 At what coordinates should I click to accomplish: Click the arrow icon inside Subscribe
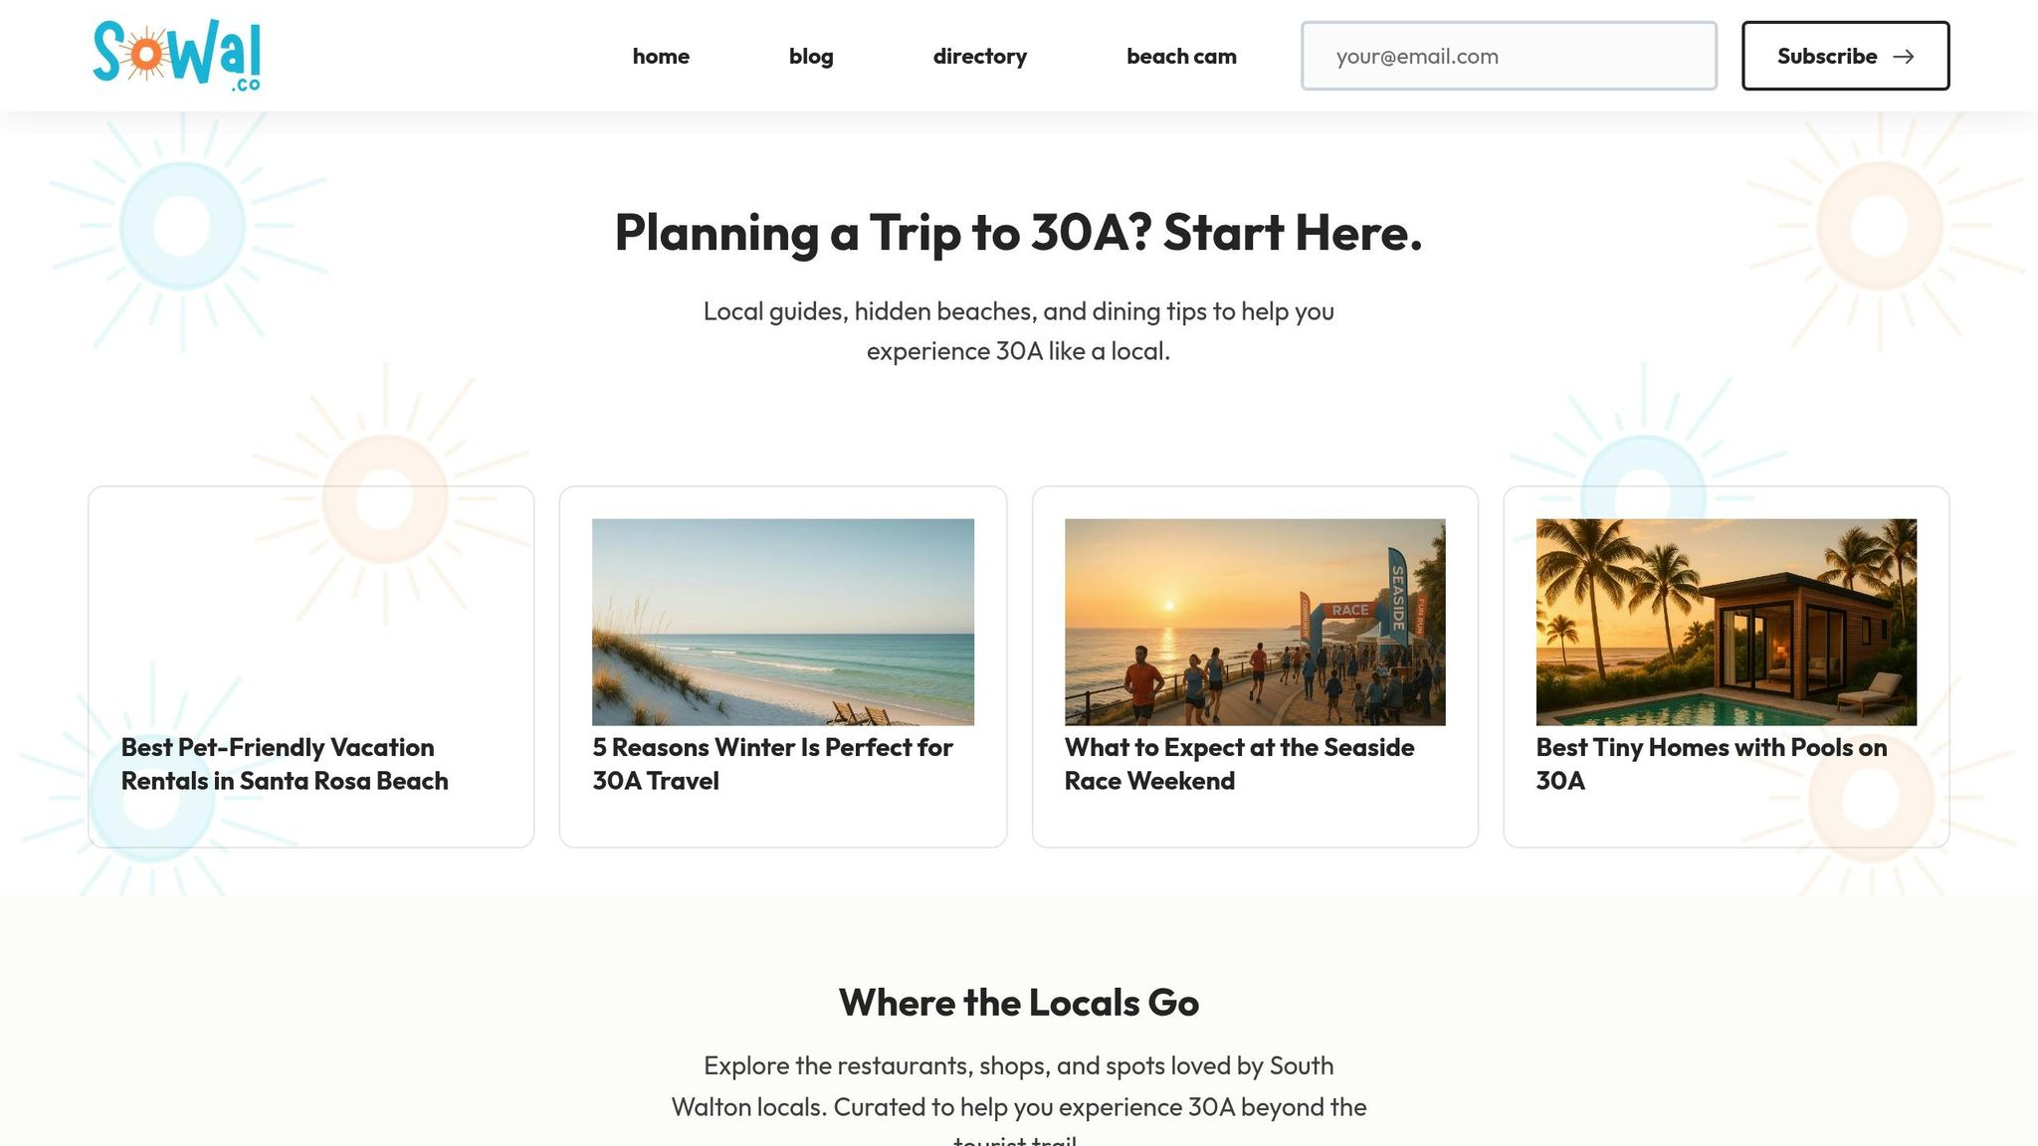pyautogui.click(x=1903, y=57)
